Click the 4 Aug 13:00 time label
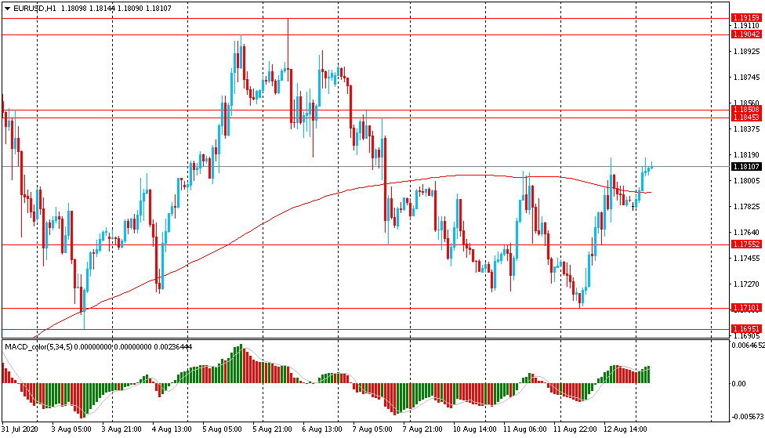 (x=171, y=429)
